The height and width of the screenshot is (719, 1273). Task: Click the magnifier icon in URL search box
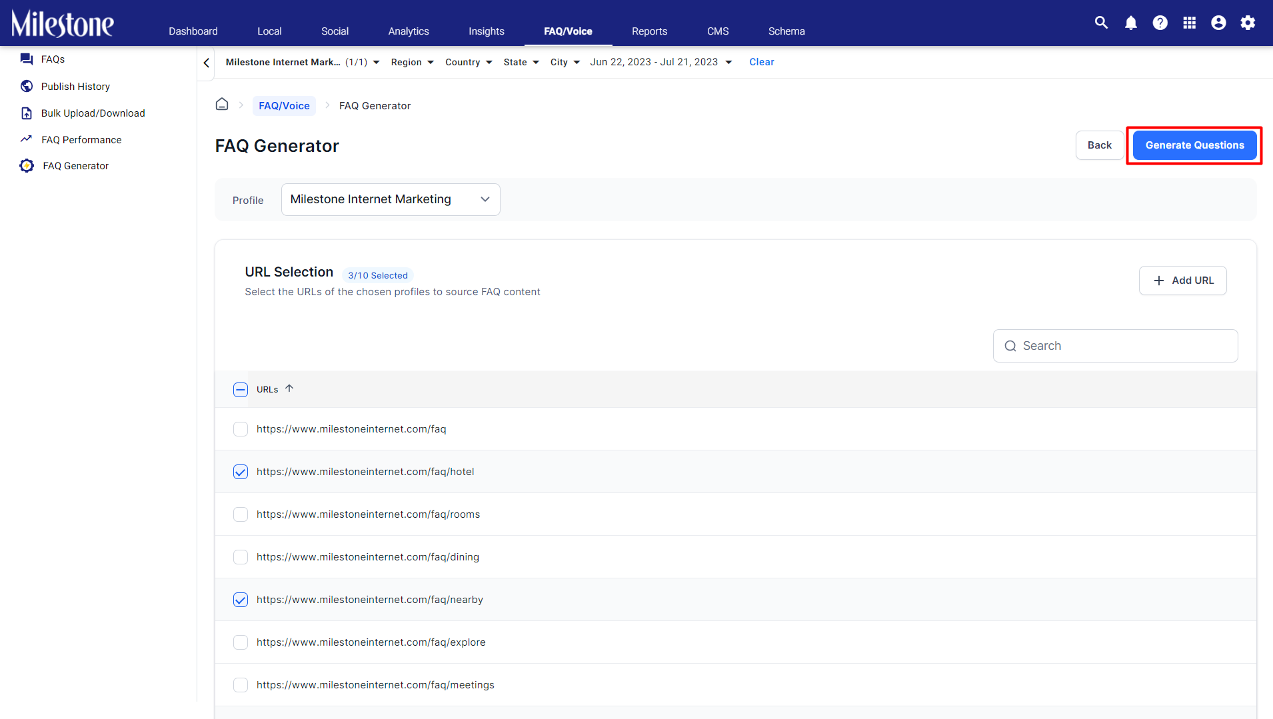1010,346
